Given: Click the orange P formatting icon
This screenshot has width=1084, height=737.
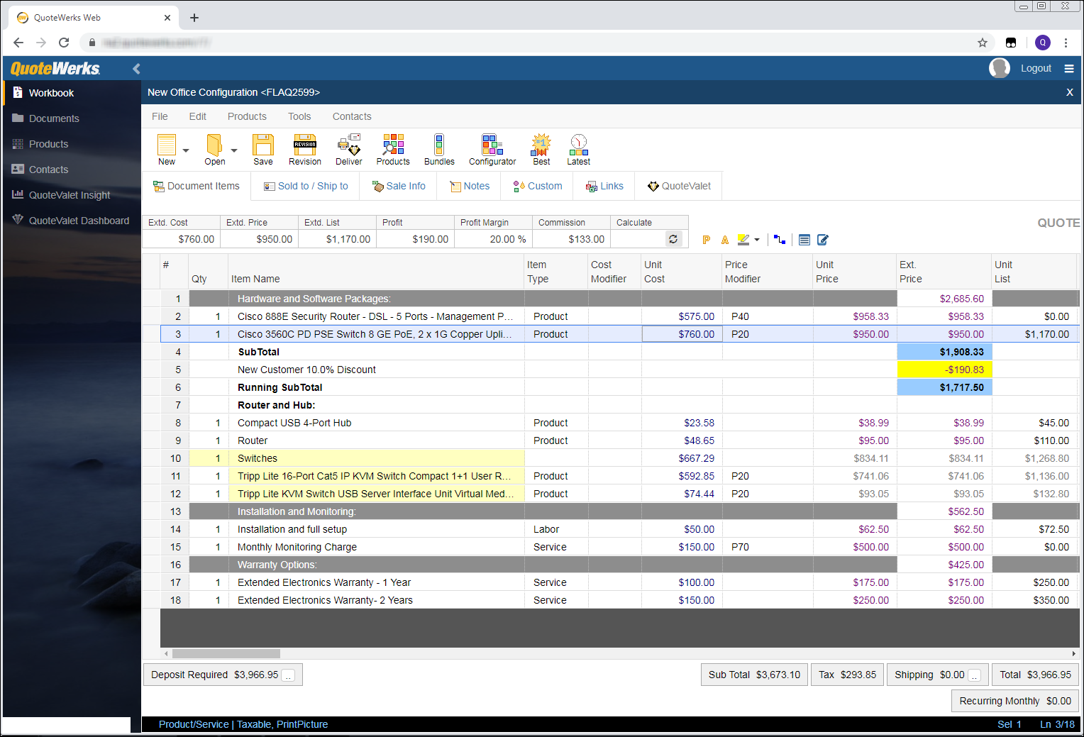Looking at the screenshot, I should (x=706, y=240).
